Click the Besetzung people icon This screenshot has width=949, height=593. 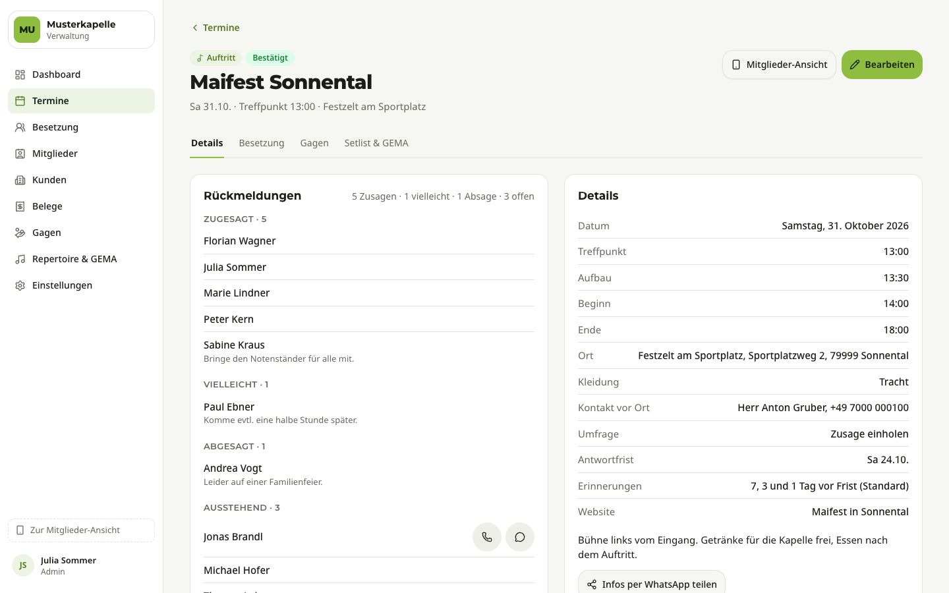20,127
